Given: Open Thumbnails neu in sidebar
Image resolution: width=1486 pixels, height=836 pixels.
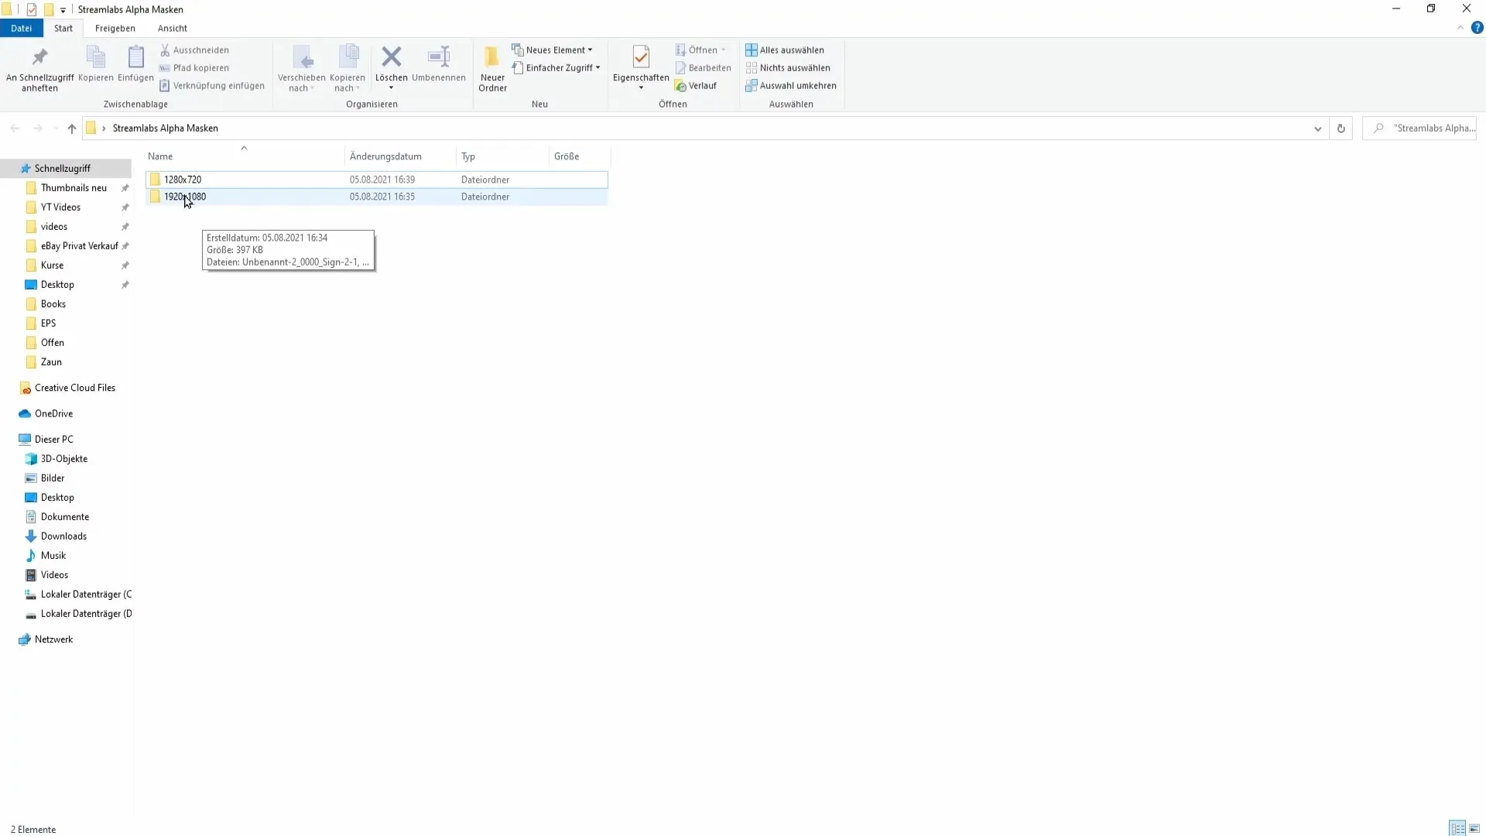Looking at the screenshot, I should pos(74,188).
